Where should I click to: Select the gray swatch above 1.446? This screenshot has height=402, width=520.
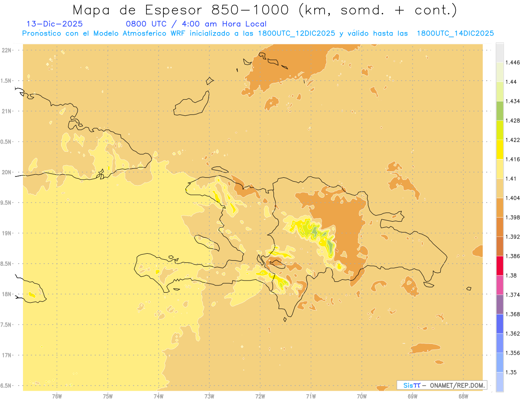[500, 52]
